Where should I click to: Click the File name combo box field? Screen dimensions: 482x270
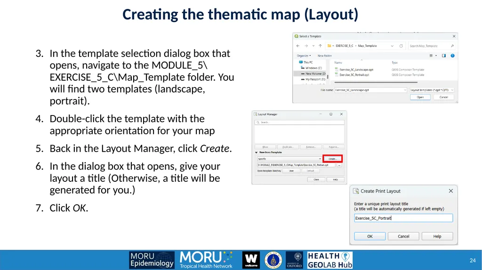[370, 90]
